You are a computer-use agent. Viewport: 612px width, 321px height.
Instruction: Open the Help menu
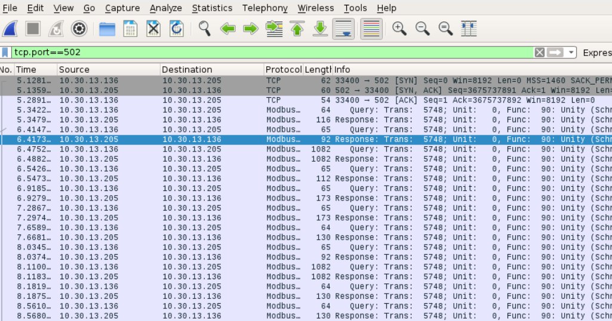click(x=386, y=8)
